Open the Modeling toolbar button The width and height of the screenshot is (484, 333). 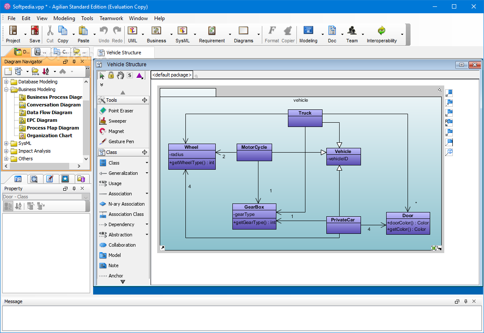(308, 34)
